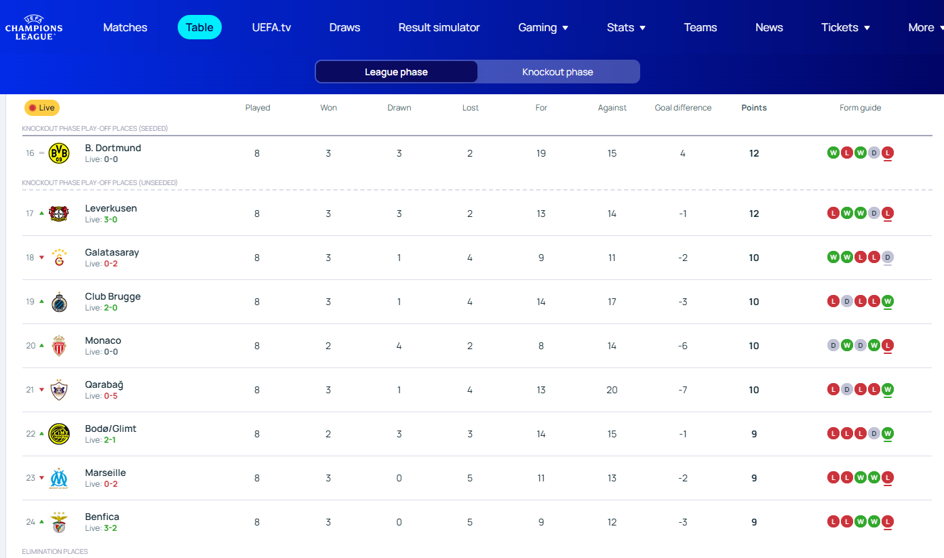944x558 pixels.
Task: Toggle the Live table indicator
Action: click(x=42, y=108)
